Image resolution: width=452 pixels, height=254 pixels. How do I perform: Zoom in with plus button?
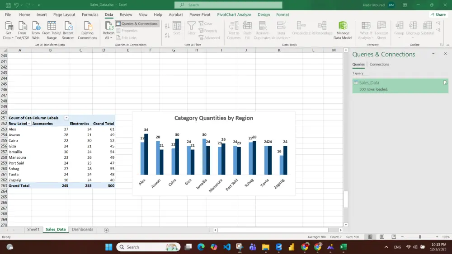pyautogui.click(x=437, y=237)
